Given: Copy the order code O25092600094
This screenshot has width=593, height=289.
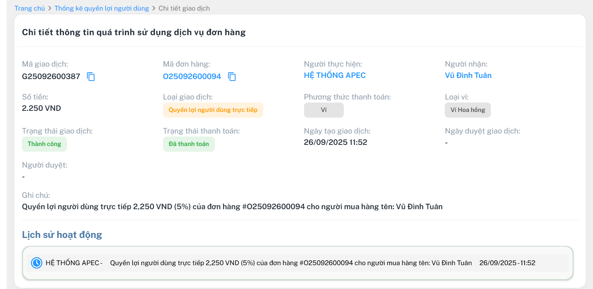Looking at the screenshot, I should 232,77.
